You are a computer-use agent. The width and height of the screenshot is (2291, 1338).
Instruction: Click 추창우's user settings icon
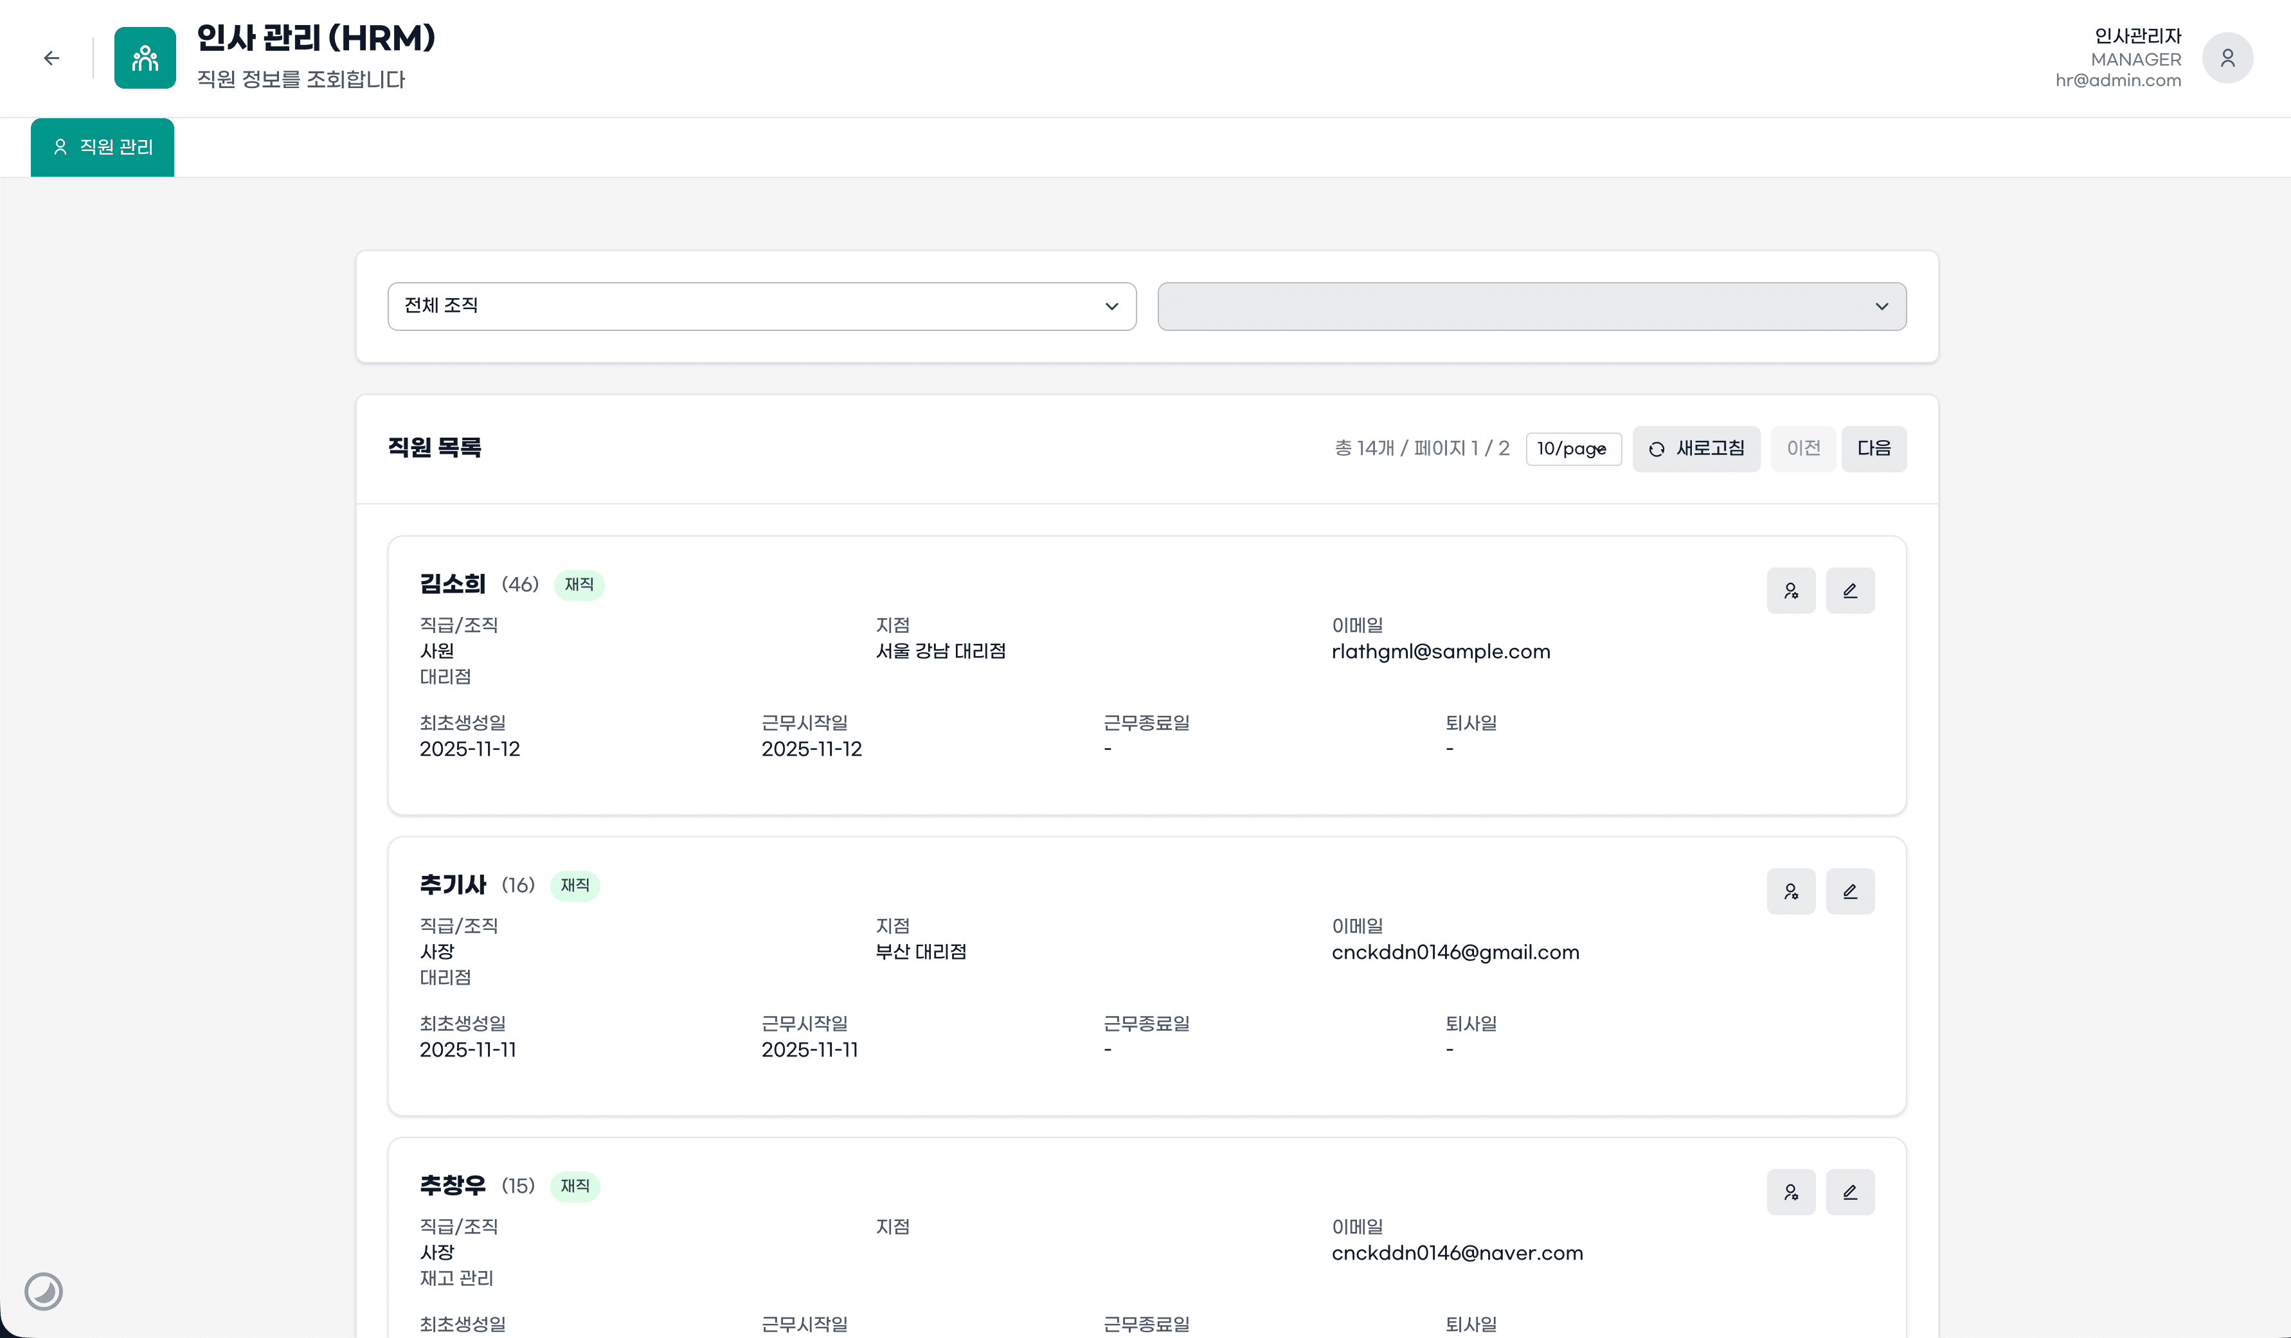[1790, 1193]
